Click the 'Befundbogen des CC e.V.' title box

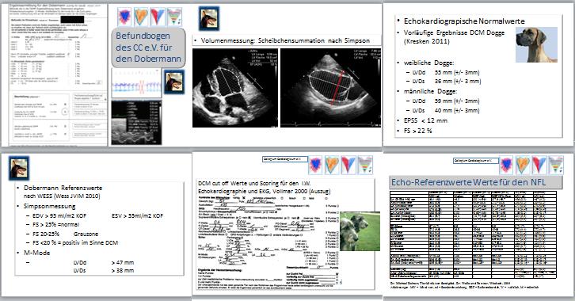tap(148, 48)
